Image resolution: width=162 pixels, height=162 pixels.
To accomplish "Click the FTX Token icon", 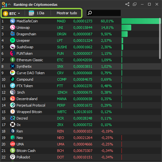I will click(13, 86).
